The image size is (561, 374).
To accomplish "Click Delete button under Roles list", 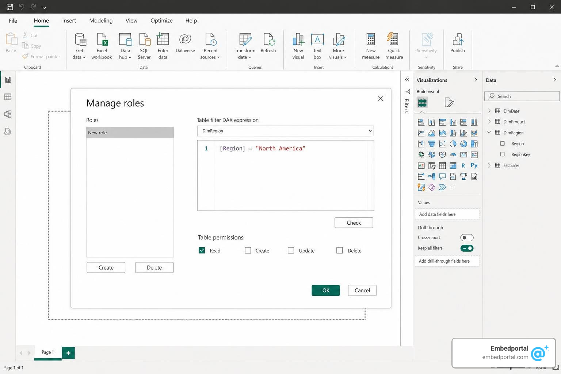I will pyautogui.click(x=154, y=267).
